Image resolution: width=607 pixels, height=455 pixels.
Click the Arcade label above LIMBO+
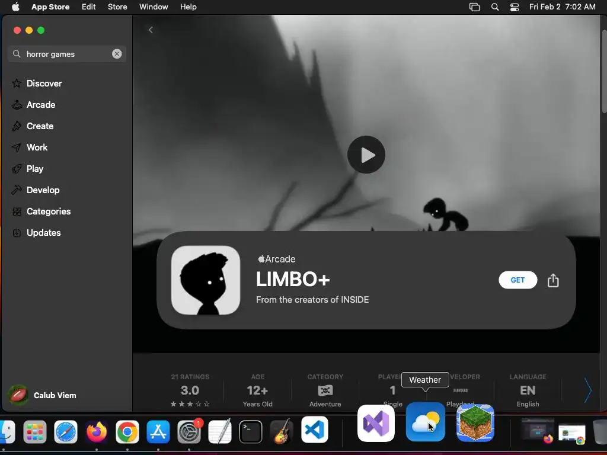click(276, 259)
